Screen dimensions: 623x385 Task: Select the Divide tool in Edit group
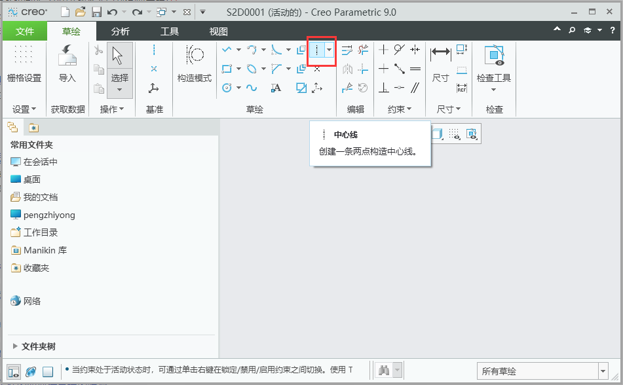(347, 88)
